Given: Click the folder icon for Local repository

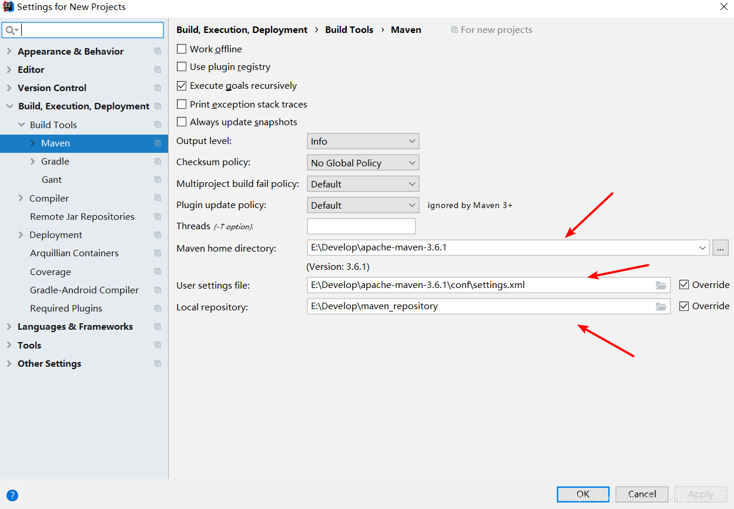Looking at the screenshot, I should tap(661, 306).
